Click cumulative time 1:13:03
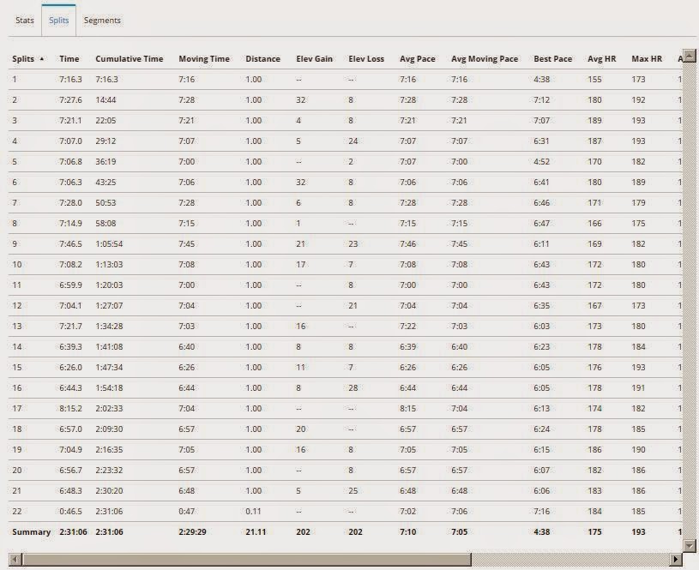The width and height of the screenshot is (699, 570). click(x=109, y=264)
